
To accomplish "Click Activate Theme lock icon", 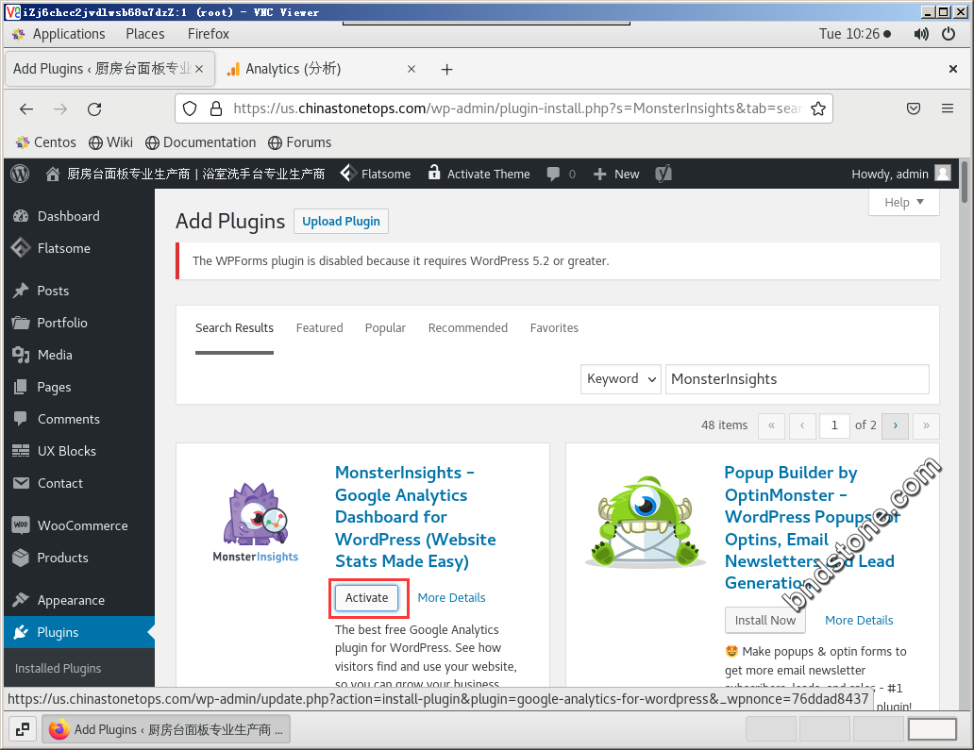I will tap(434, 173).
